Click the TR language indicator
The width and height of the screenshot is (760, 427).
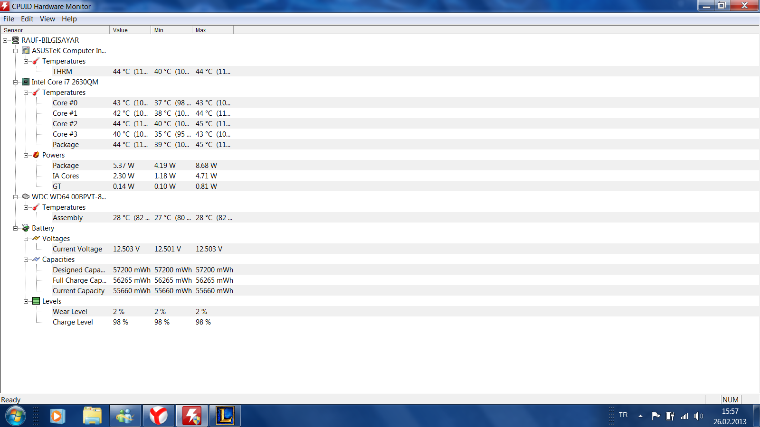click(623, 415)
